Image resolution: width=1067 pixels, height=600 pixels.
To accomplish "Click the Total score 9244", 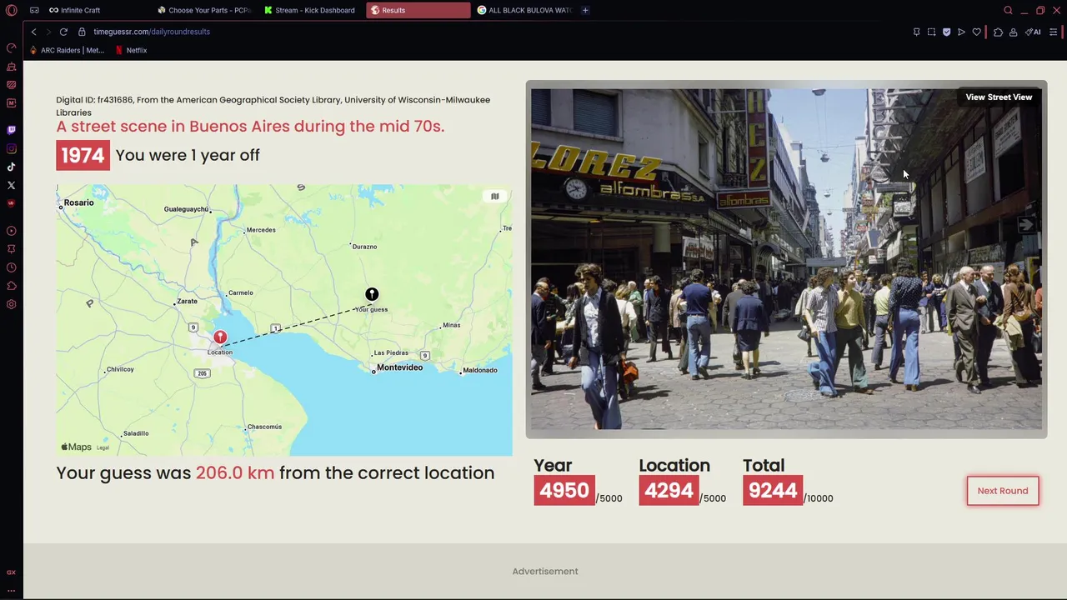I will pos(773,491).
